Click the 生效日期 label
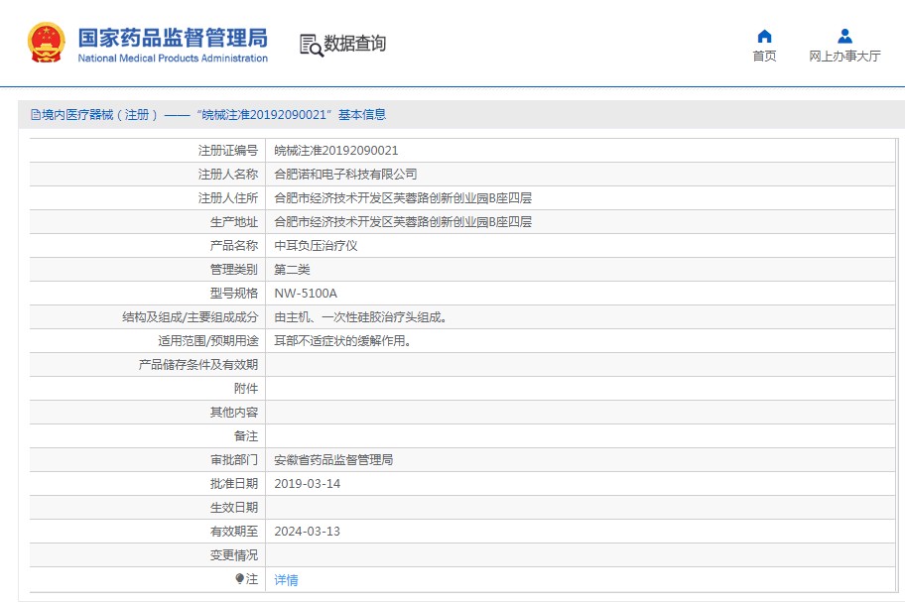905x603 pixels. click(x=234, y=508)
